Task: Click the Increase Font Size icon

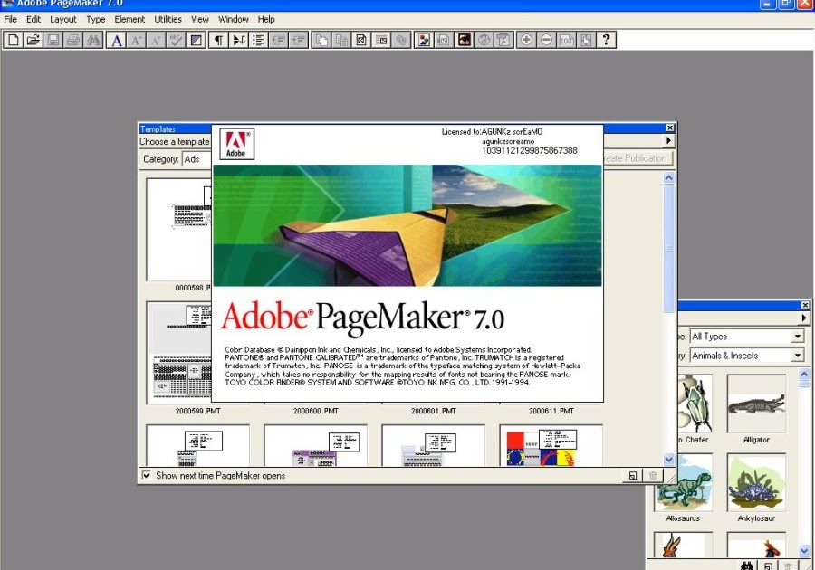Action: 136,40
